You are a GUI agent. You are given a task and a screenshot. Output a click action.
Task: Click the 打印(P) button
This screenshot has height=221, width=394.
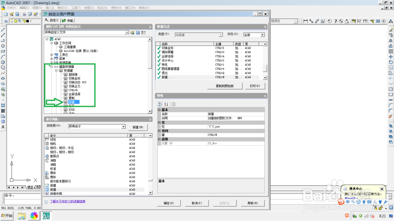(255, 86)
